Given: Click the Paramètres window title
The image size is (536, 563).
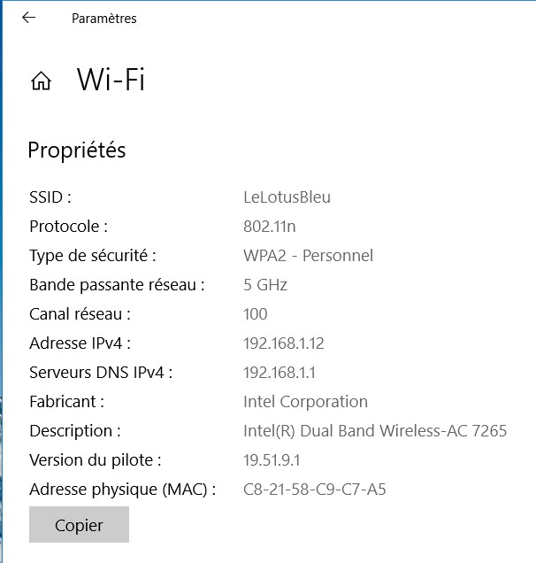Looking at the screenshot, I should tap(104, 19).
